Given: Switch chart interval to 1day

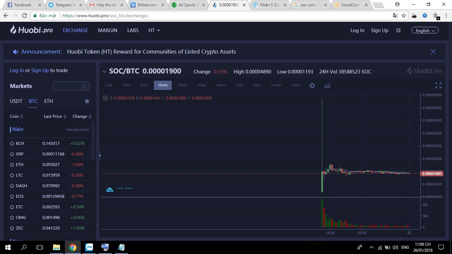Looking at the screenshot, I should coord(240,85).
